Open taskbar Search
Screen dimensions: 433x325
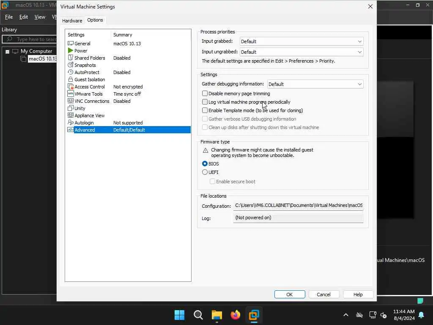(198, 315)
